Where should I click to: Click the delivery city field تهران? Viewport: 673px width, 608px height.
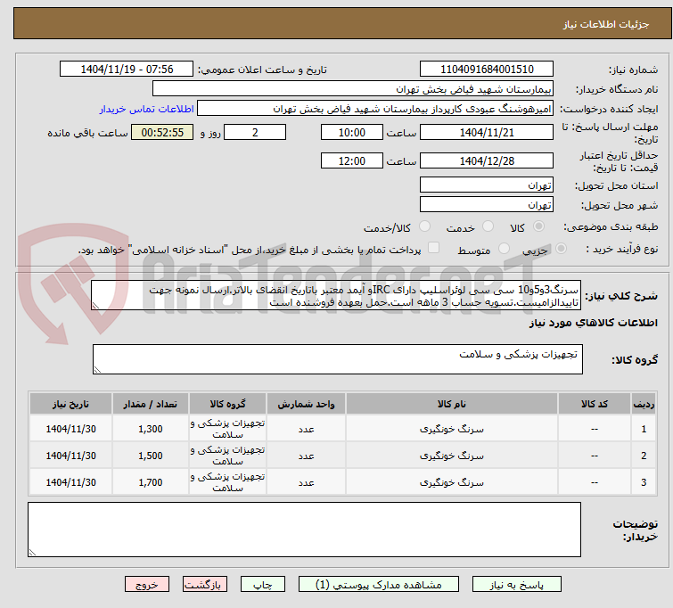click(x=487, y=204)
